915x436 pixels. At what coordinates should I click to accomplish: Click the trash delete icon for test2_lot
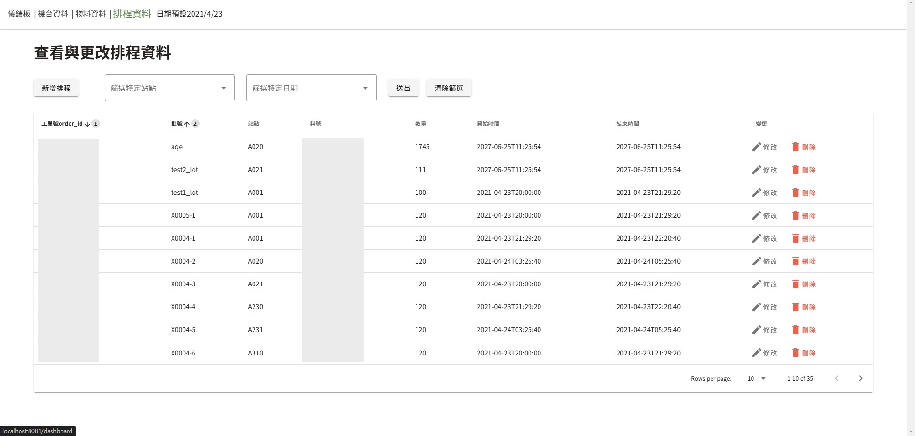(x=795, y=170)
